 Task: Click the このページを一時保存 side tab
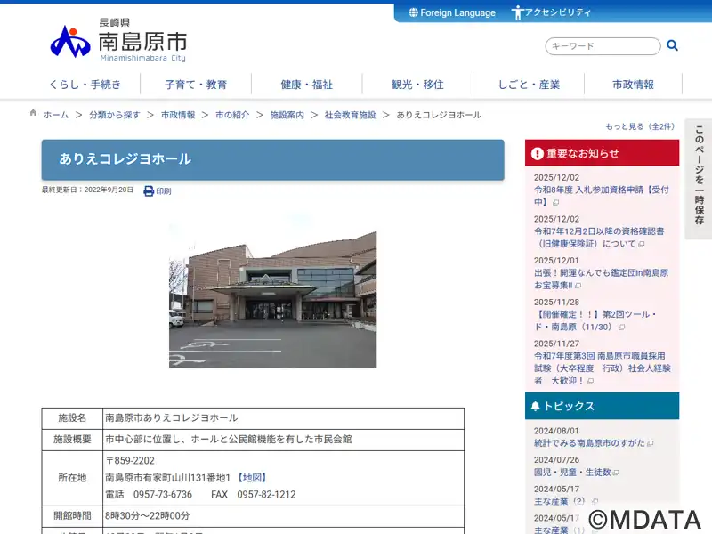point(699,178)
